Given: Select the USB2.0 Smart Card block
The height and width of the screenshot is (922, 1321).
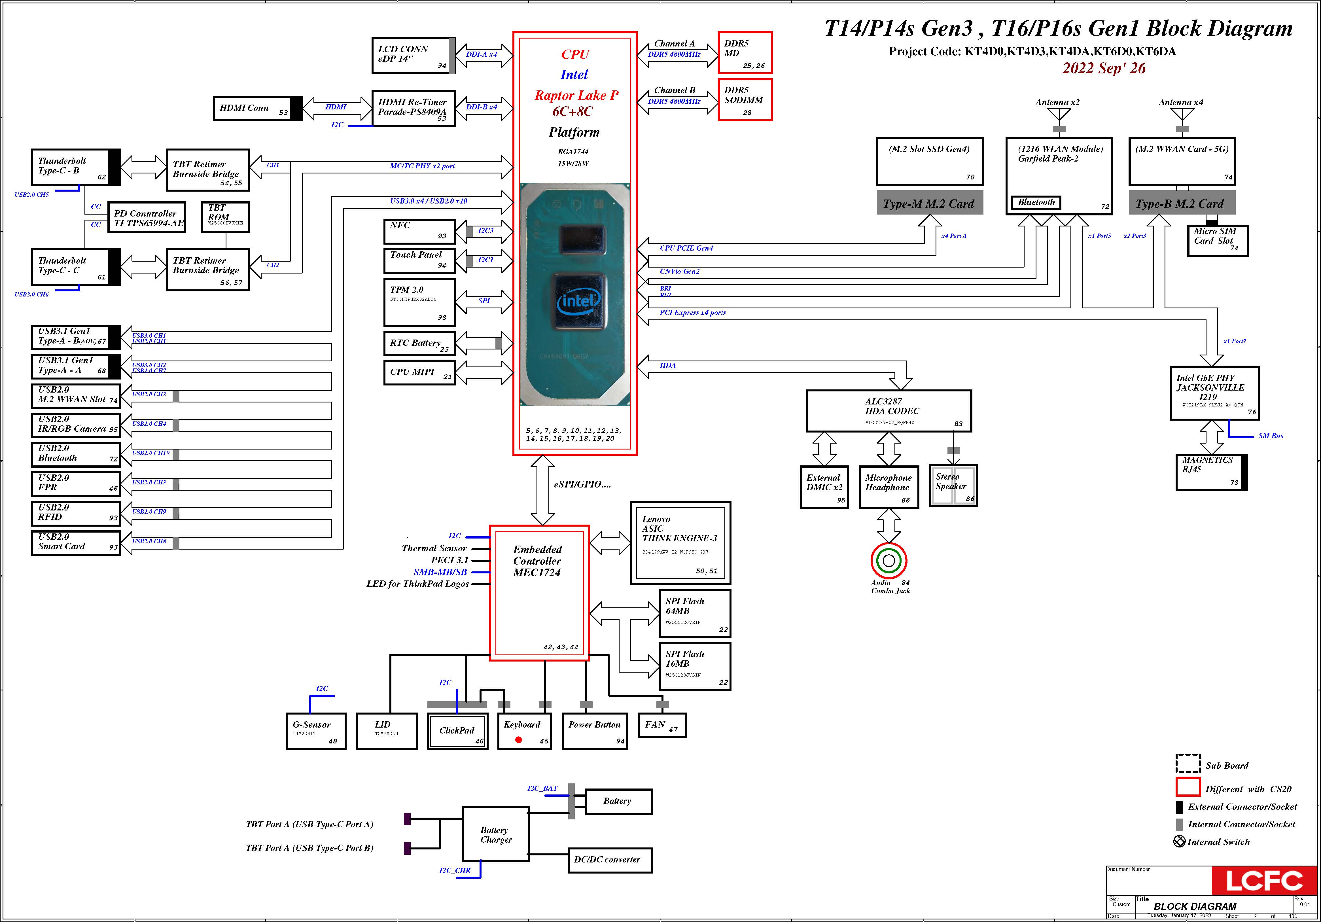Looking at the screenshot, I should (x=76, y=543).
